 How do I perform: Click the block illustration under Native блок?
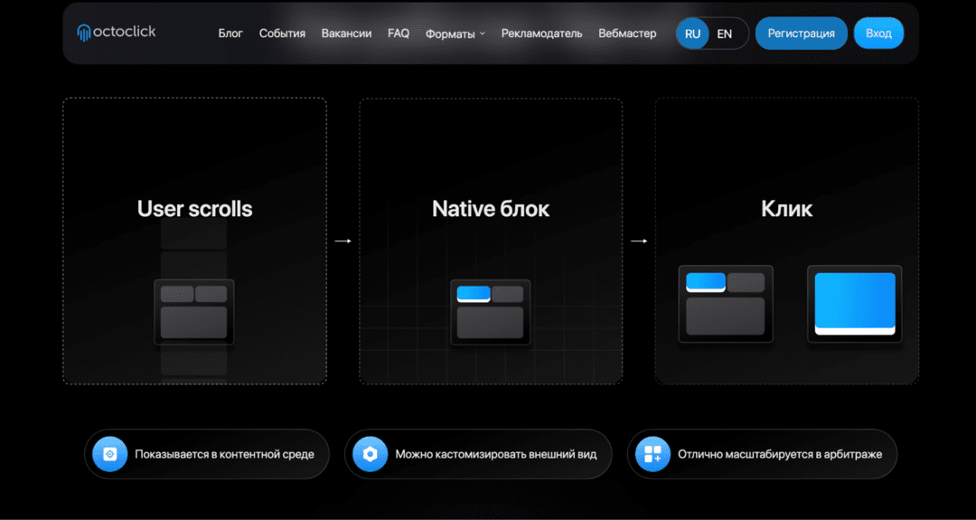490,312
